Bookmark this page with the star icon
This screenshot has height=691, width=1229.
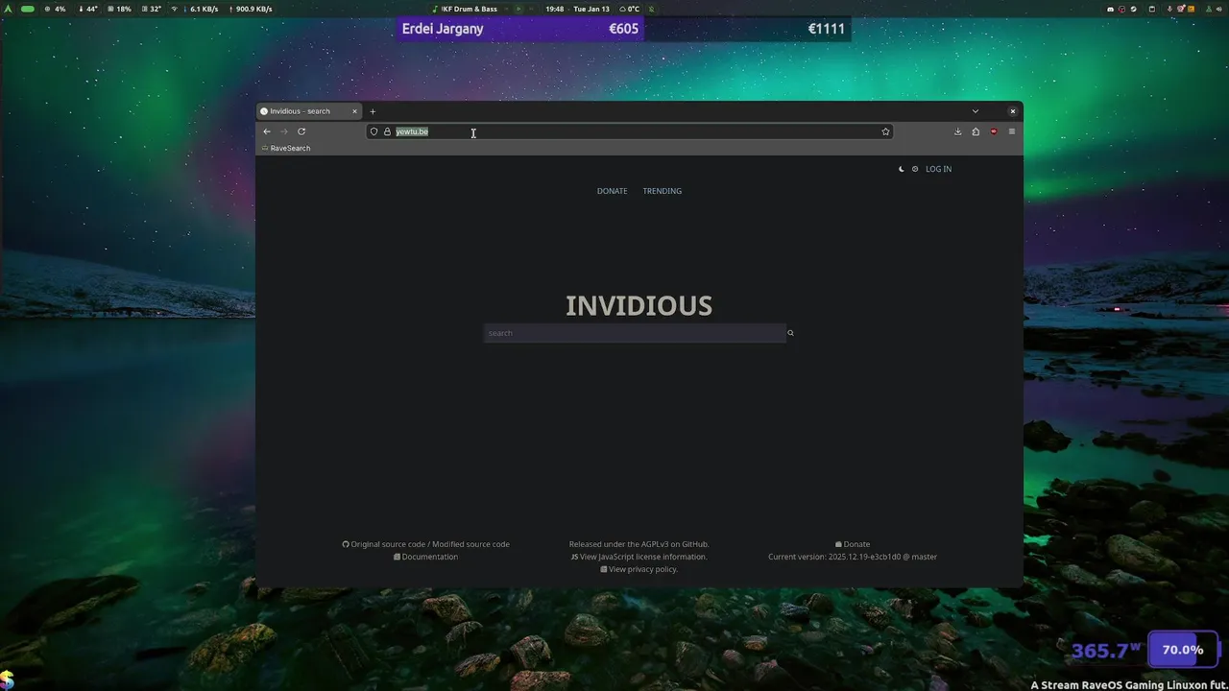click(x=885, y=131)
